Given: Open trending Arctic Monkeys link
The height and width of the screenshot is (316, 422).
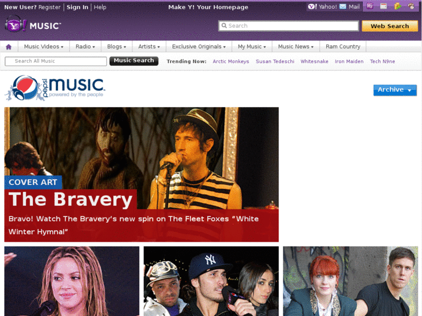Looking at the screenshot, I should [x=230, y=61].
